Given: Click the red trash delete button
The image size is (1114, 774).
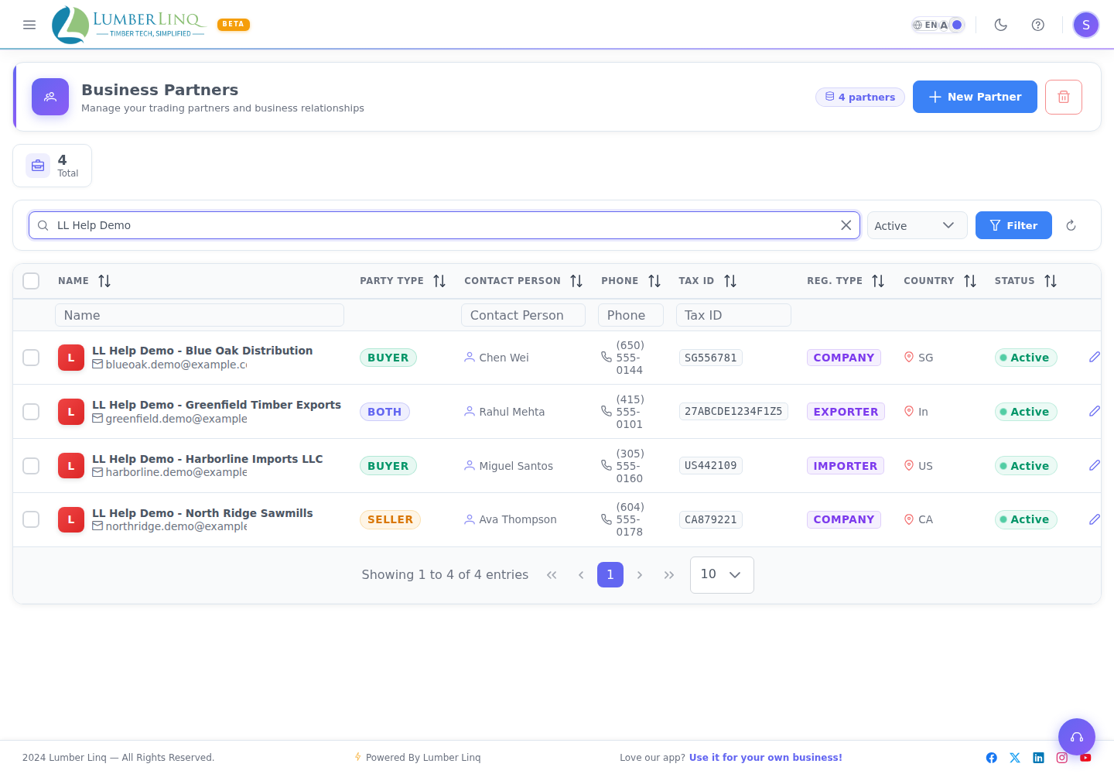Looking at the screenshot, I should coord(1064,97).
